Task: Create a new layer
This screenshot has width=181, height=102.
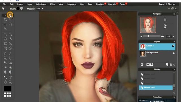Action: (167, 65)
